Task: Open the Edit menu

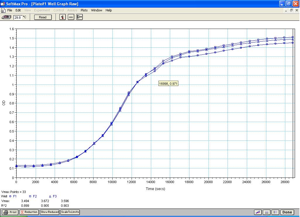Action: click(x=18, y=10)
